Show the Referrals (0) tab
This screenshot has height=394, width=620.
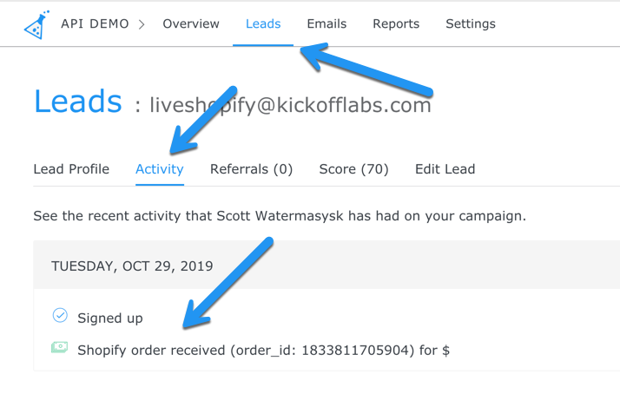(x=251, y=169)
